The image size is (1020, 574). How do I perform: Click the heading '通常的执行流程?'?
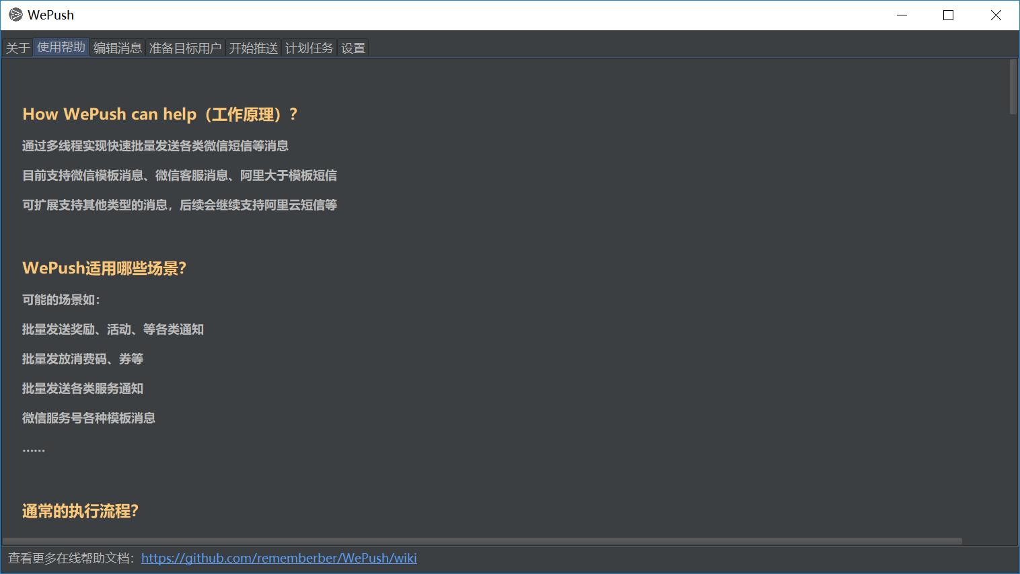80,511
